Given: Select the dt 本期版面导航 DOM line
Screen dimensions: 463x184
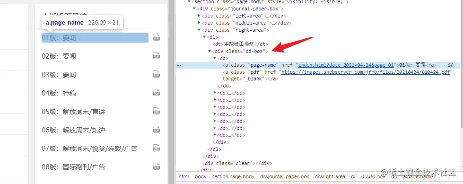Looking at the screenshot, I should 240,44.
